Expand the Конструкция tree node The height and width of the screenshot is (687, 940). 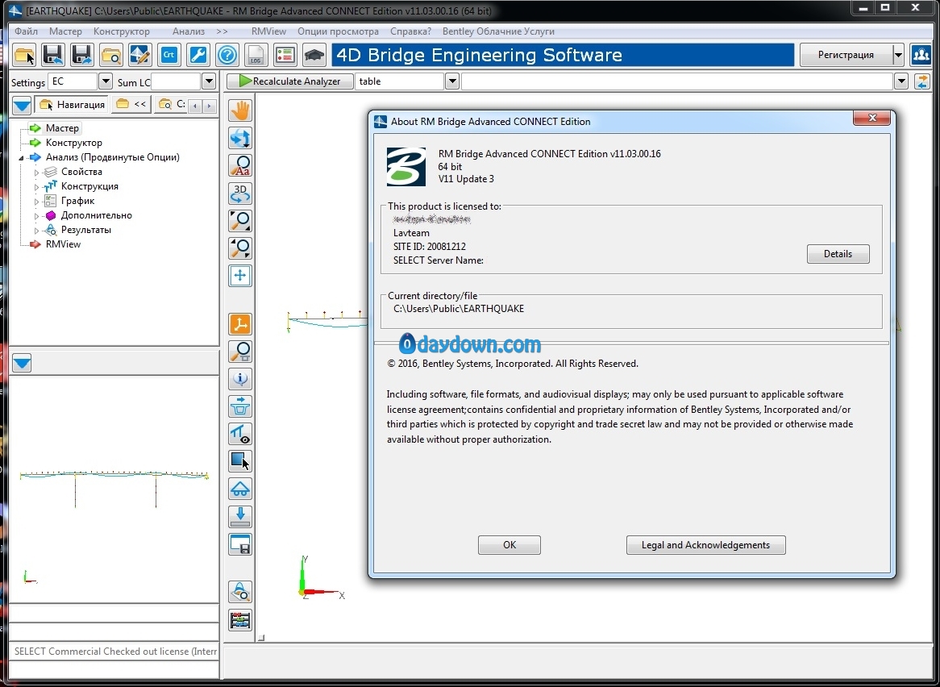click(36, 186)
